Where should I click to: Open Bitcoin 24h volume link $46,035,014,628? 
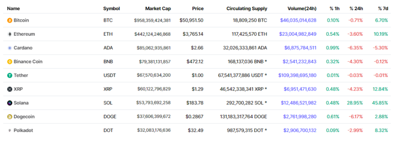pos(298,20)
